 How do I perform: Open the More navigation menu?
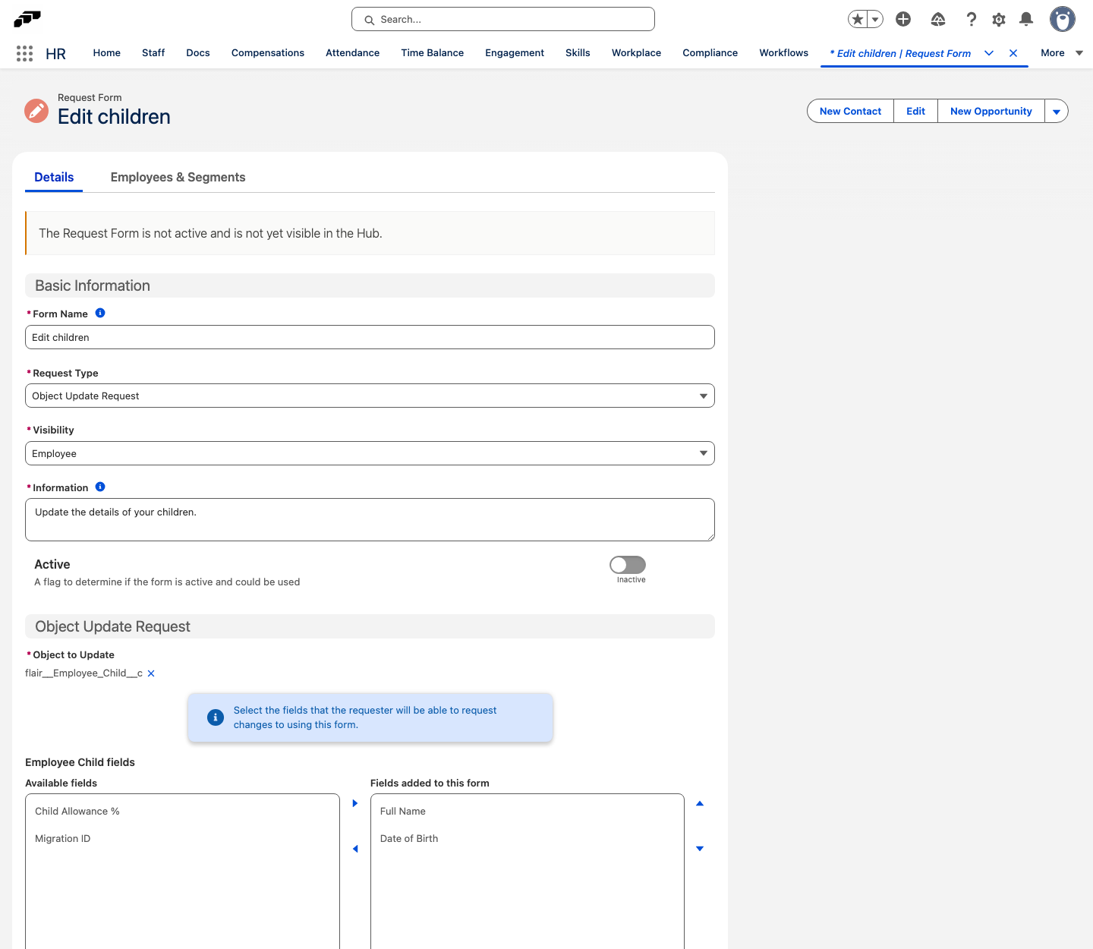pyautogui.click(x=1061, y=53)
